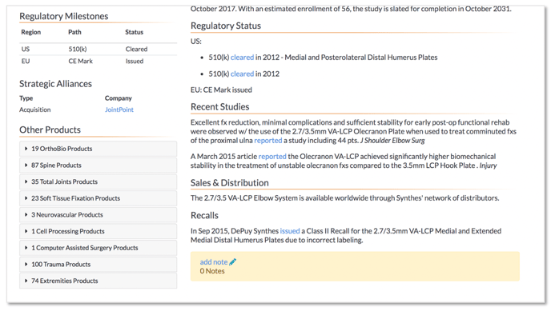Select the CE Mark path cell
The width and height of the screenshot is (551, 311).
pyautogui.click(x=80, y=61)
